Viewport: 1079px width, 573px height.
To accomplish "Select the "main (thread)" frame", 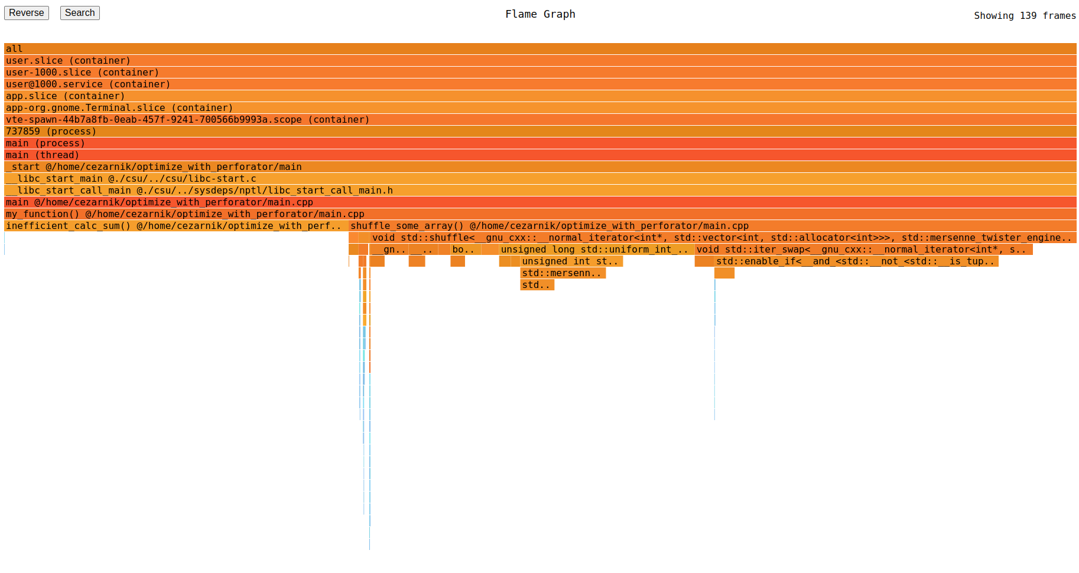I will (532, 155).
